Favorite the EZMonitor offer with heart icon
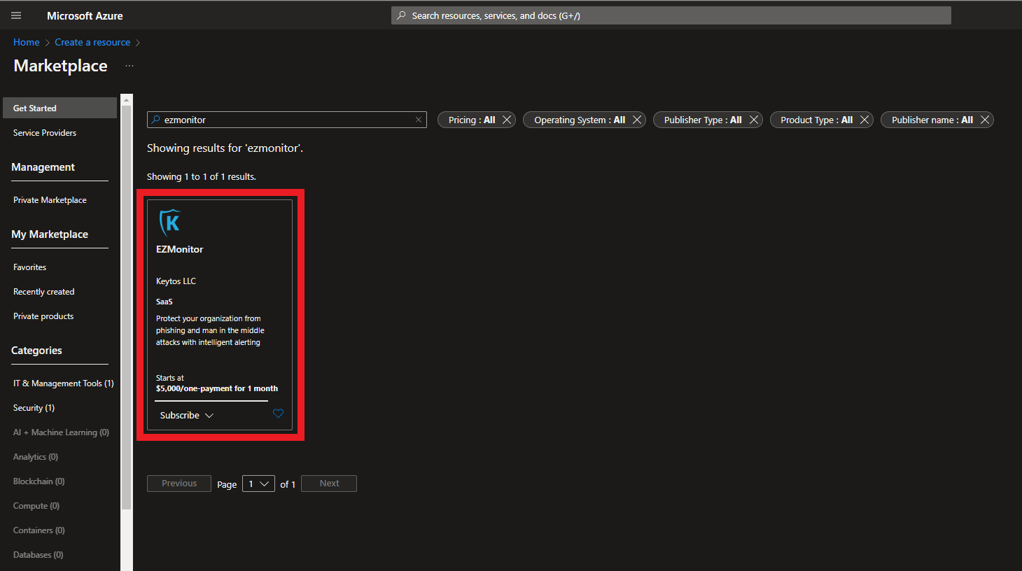The height and width of the screenshot is (571, 1022). coord(278,414)
